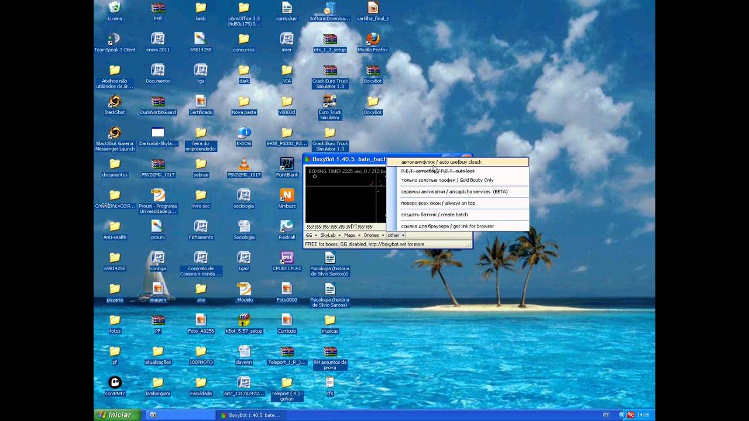Click the Iniciar start button
The image size is (749, 421).
pos(117,415)
